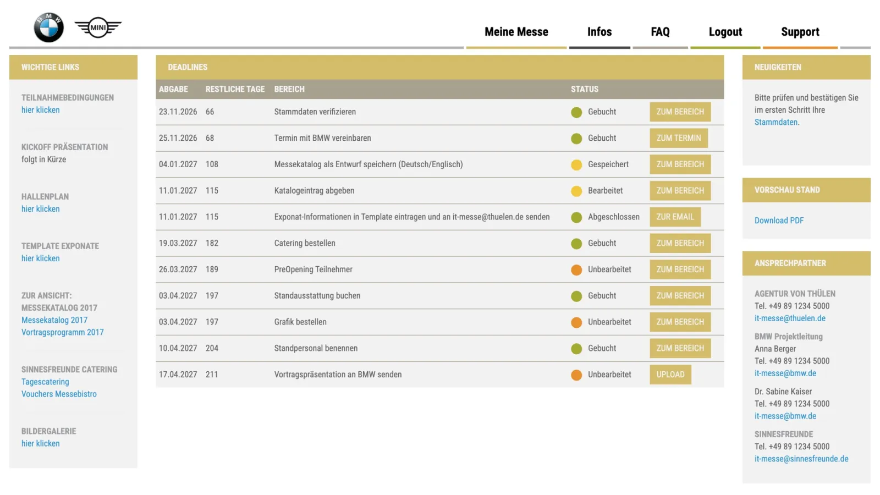Screen dimensions: 880x495
Task: Click ZUM BEREICH for PreOpening Teilnehmer
Action: pos(680,269)
